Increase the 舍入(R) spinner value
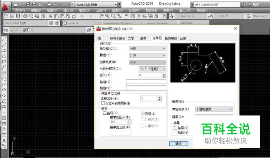270x158 pixels. click(x=164, y=74)
